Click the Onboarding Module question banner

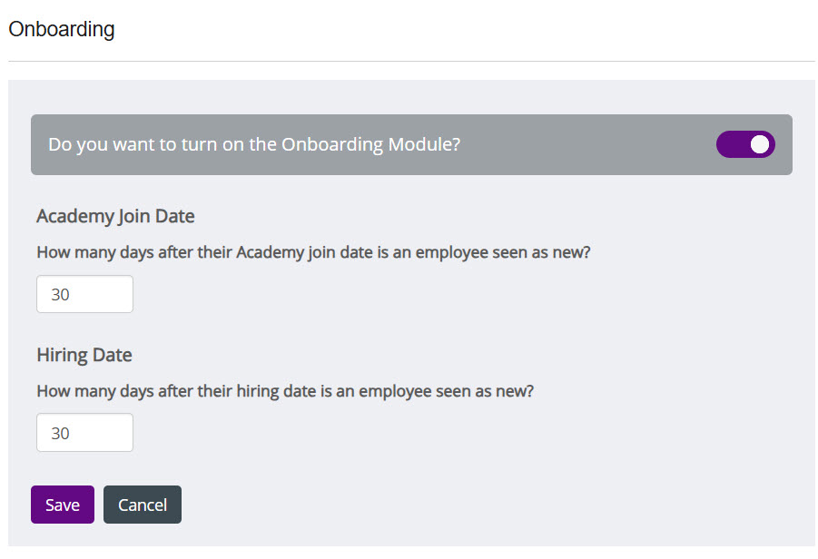[x=254, y=143]
